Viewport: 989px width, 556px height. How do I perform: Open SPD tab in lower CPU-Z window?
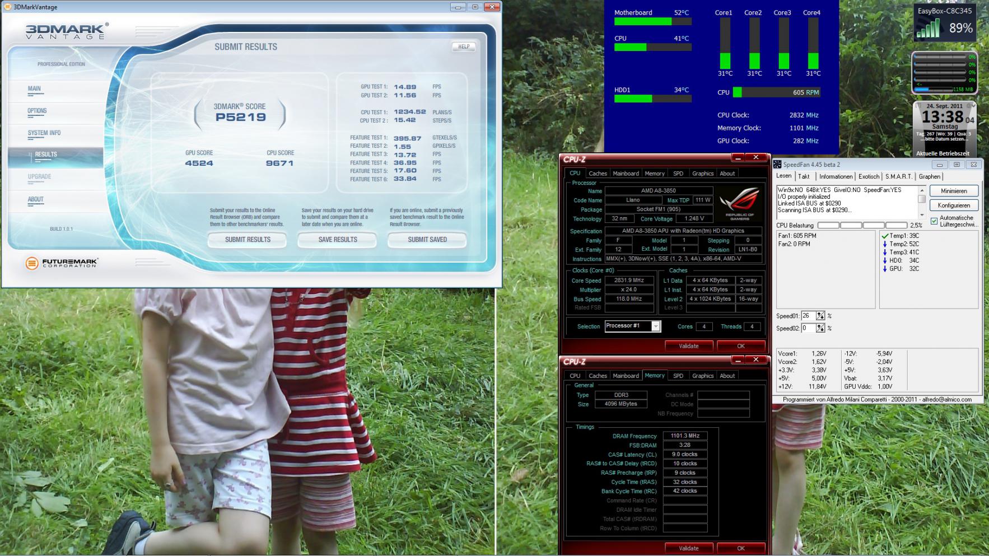click(x=678, y=376)
